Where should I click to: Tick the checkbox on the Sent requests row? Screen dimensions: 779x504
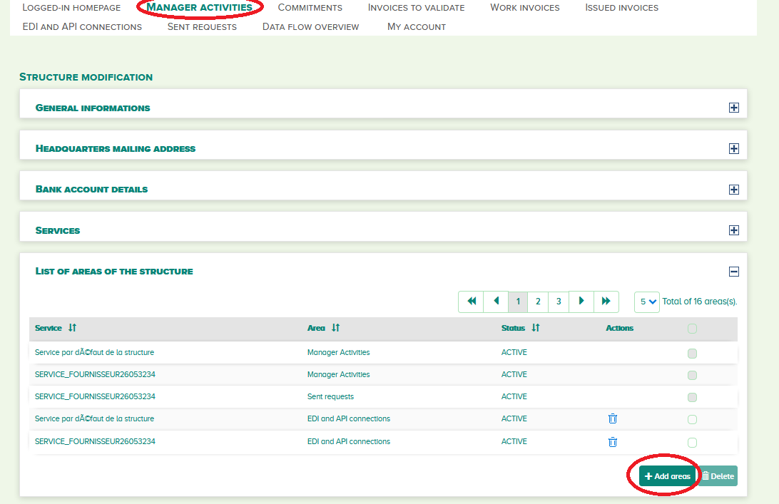691,397
